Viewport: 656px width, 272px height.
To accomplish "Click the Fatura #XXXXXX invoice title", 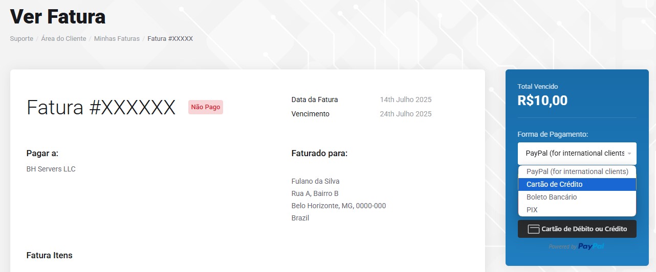I will pyautogui.click(x=101, y=108).
